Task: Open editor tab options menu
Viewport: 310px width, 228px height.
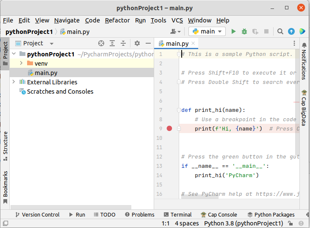Action: pos(294,43)
